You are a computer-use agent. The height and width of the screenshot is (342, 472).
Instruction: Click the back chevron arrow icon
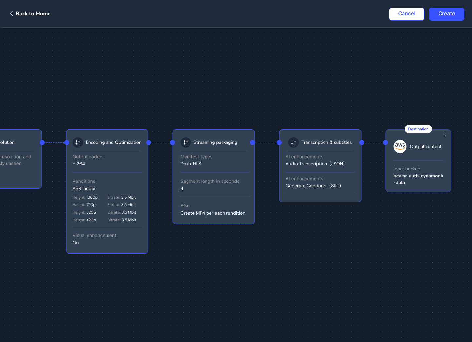[x=12, y=14]
